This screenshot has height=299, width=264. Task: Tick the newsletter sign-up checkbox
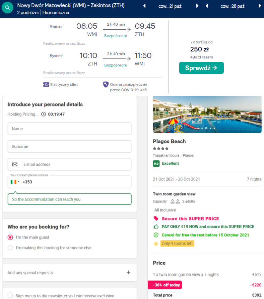pos(10,295)
